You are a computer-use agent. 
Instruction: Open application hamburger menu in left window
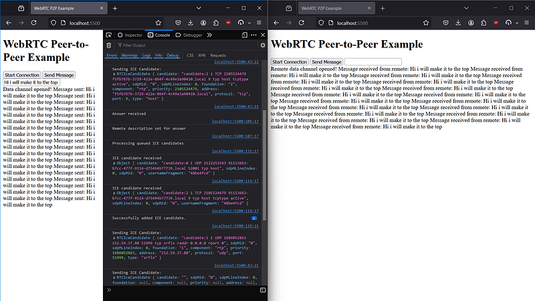point(259,23)
